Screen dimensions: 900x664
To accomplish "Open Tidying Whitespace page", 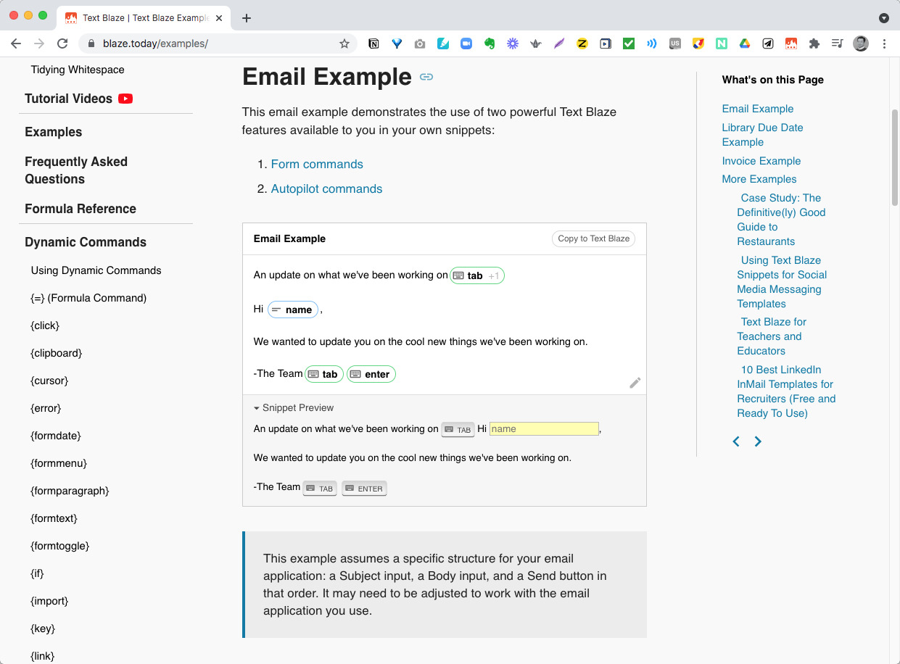I will [x=78, y=70].
